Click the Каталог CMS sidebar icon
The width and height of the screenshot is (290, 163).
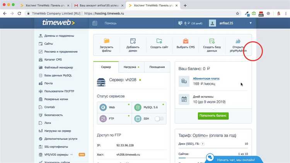[x=41, y=60]
